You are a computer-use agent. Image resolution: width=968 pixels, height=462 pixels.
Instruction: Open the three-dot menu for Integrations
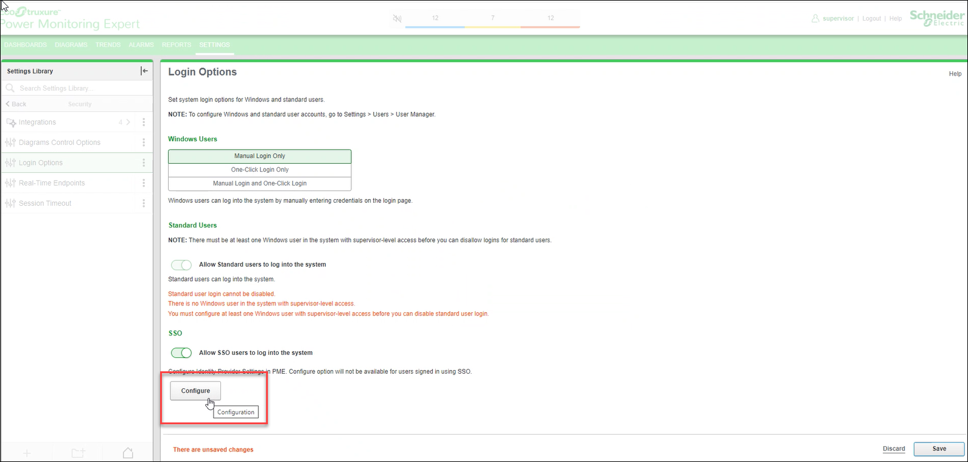(x=144, y=122)
